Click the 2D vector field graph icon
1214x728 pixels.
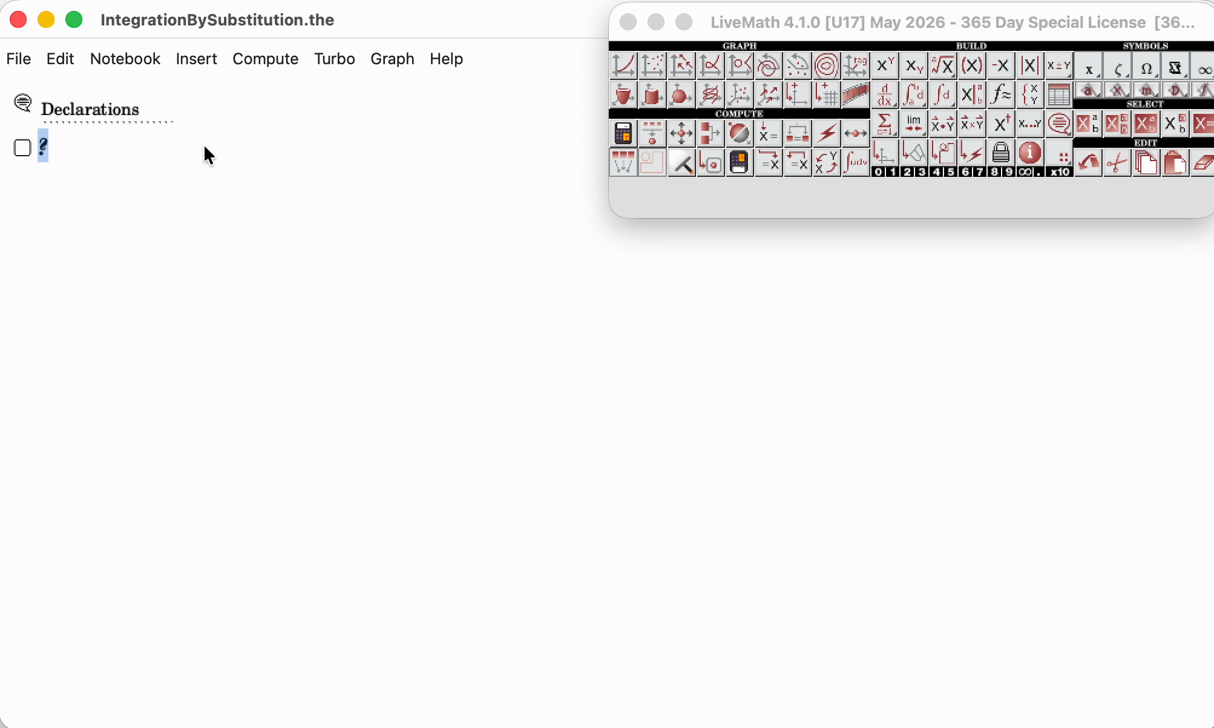(x=681, y=65)
